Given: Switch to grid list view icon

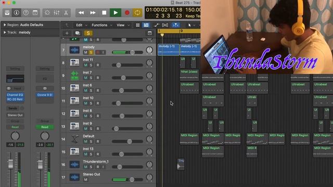Looking at the screenshot, I should point(137,25).
